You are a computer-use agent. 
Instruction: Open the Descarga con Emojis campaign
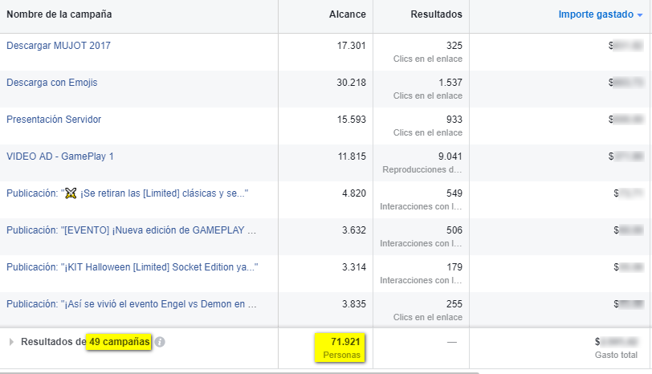pyautogui.click(x=52, y=83)
